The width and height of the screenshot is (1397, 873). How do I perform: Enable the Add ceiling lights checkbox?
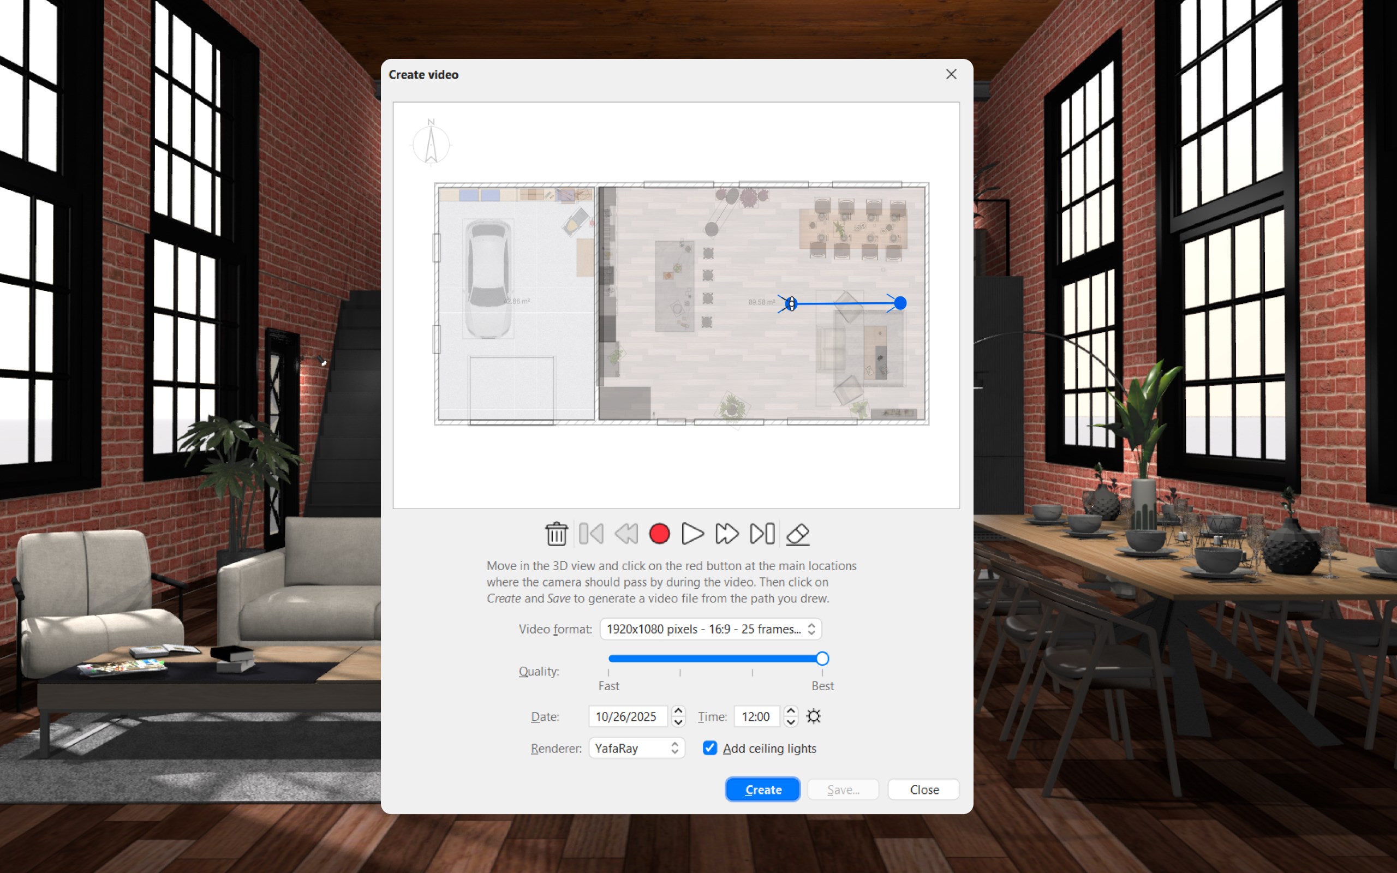(709, 748)
